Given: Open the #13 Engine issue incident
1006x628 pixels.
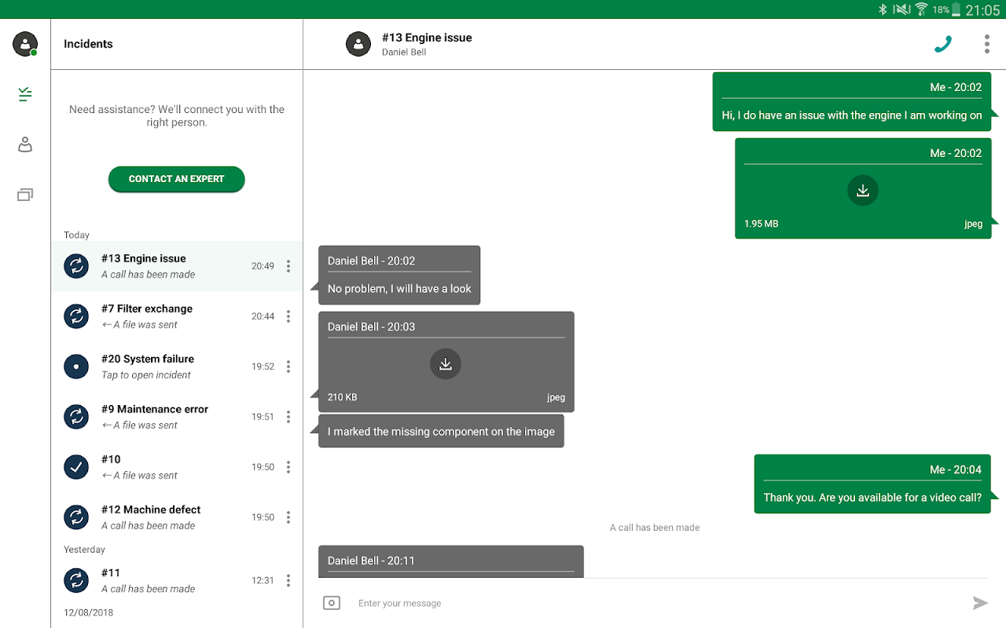Looking at the screenshot, I should pyautogui.click(x=177, y=266).
